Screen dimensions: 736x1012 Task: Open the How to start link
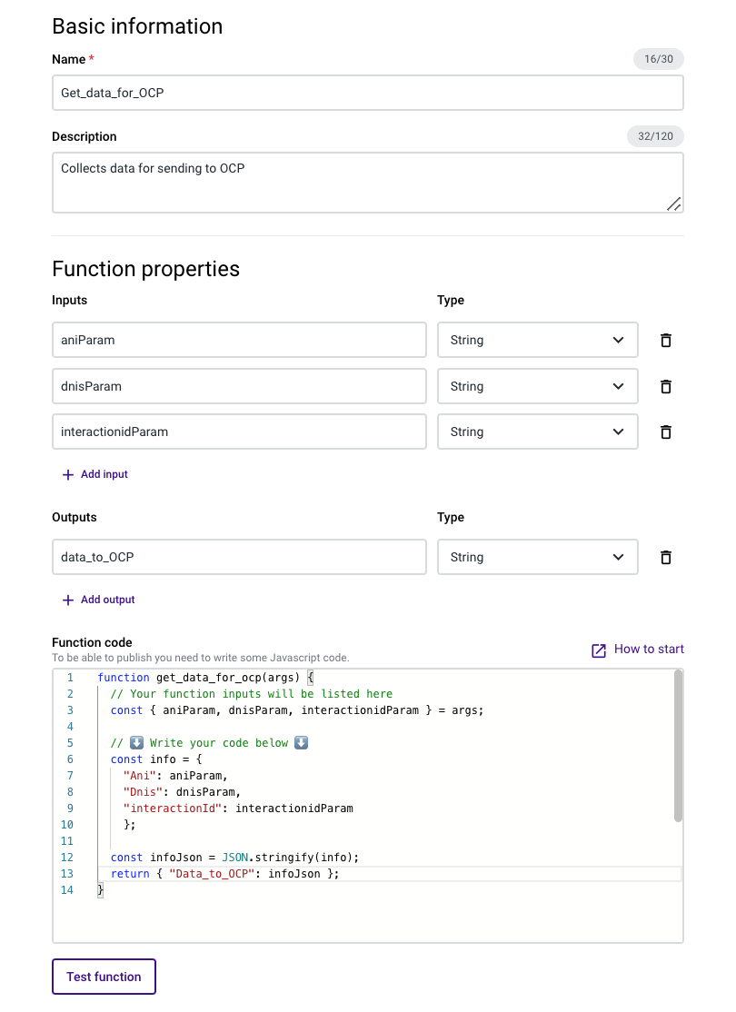(x=649, y=649)
